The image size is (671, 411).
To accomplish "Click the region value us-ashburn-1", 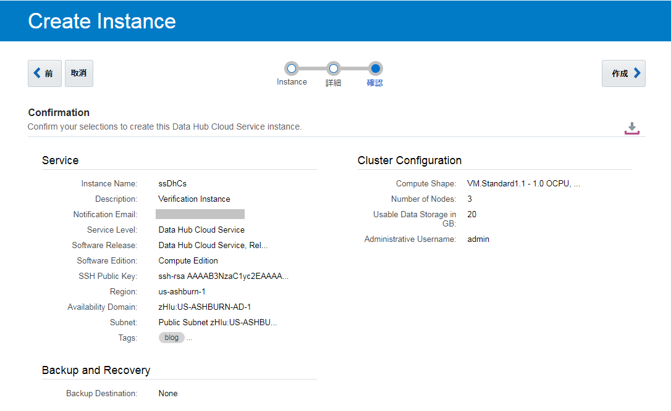I will pyautogui.click(x=182, y=291).
